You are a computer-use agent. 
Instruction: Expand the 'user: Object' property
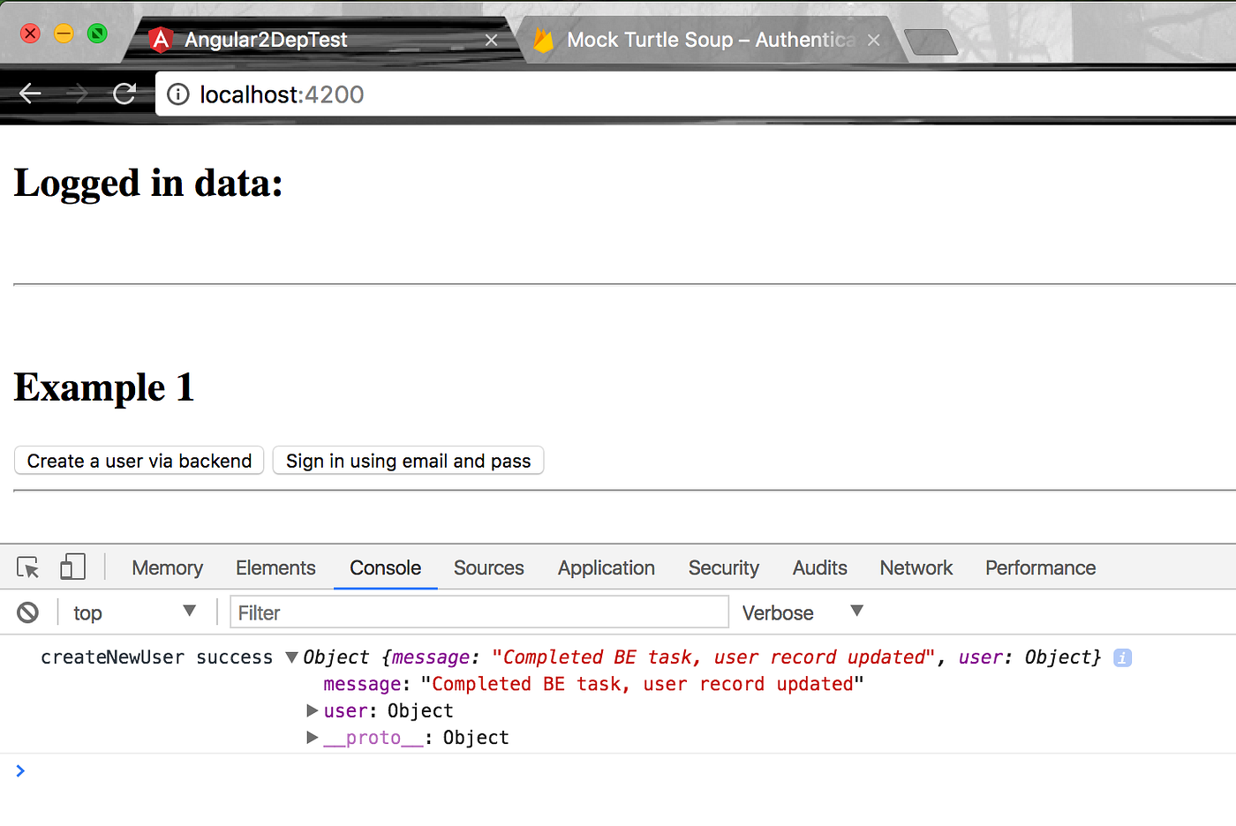[312, 710]
